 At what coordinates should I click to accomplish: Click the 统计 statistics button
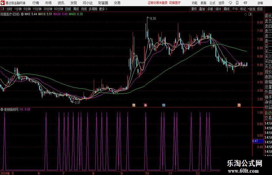point(218,9)
